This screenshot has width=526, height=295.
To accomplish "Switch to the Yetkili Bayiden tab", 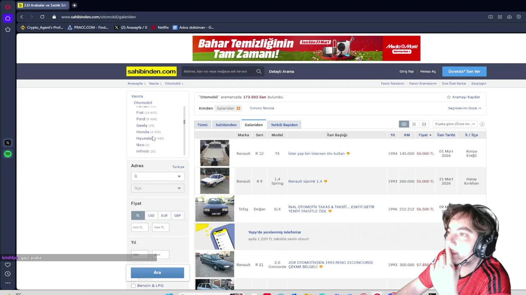I will click(284, 125).
